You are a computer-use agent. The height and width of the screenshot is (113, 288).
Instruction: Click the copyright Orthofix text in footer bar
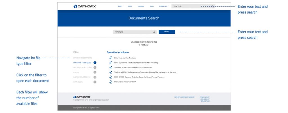coord(86,108)
